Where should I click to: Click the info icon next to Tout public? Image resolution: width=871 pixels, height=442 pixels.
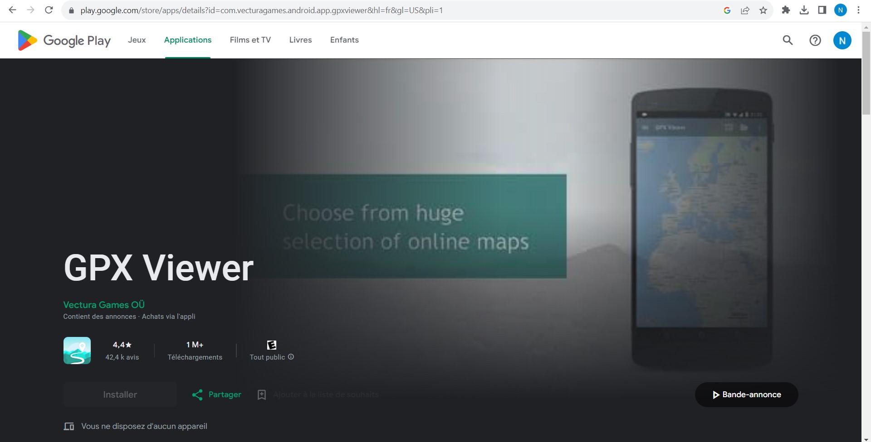click(291, 357)
